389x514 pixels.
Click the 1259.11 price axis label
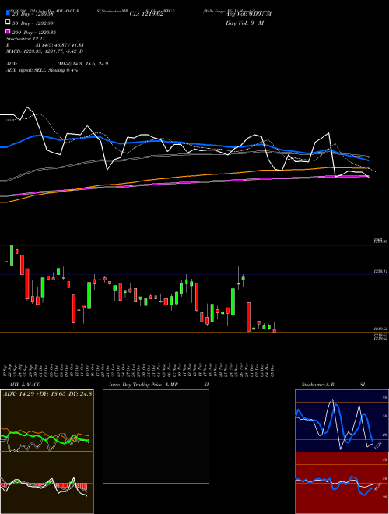pyautogui.click(x=380, y=272)
